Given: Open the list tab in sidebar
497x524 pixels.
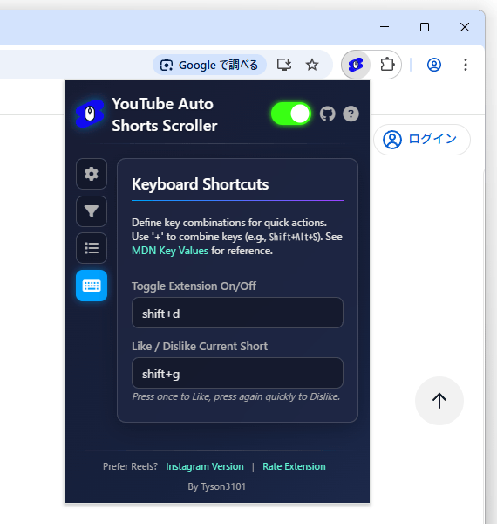Looking at the screenshot, I should 92,248.
